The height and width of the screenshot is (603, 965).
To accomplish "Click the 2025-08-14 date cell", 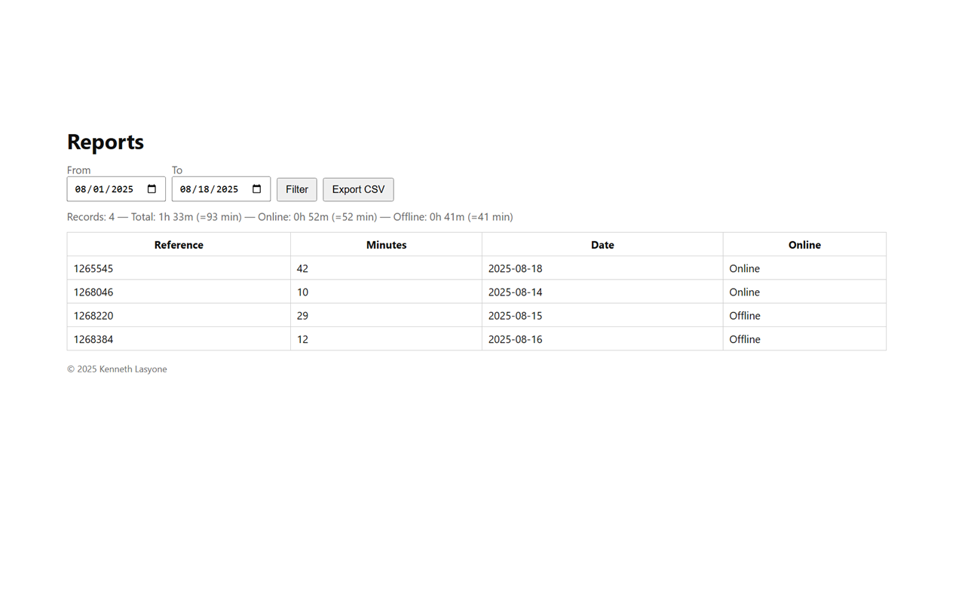I will [x=515, y=292].
